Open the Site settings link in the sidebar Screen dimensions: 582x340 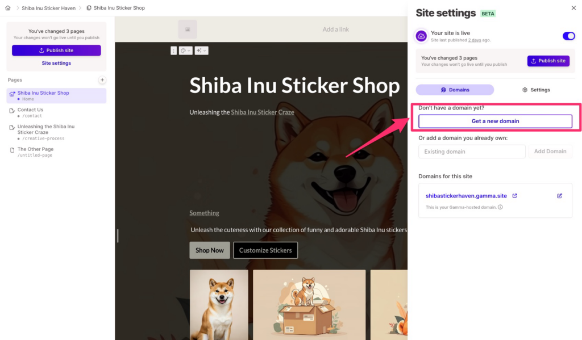pyautogui.click(x=56, y=63)
